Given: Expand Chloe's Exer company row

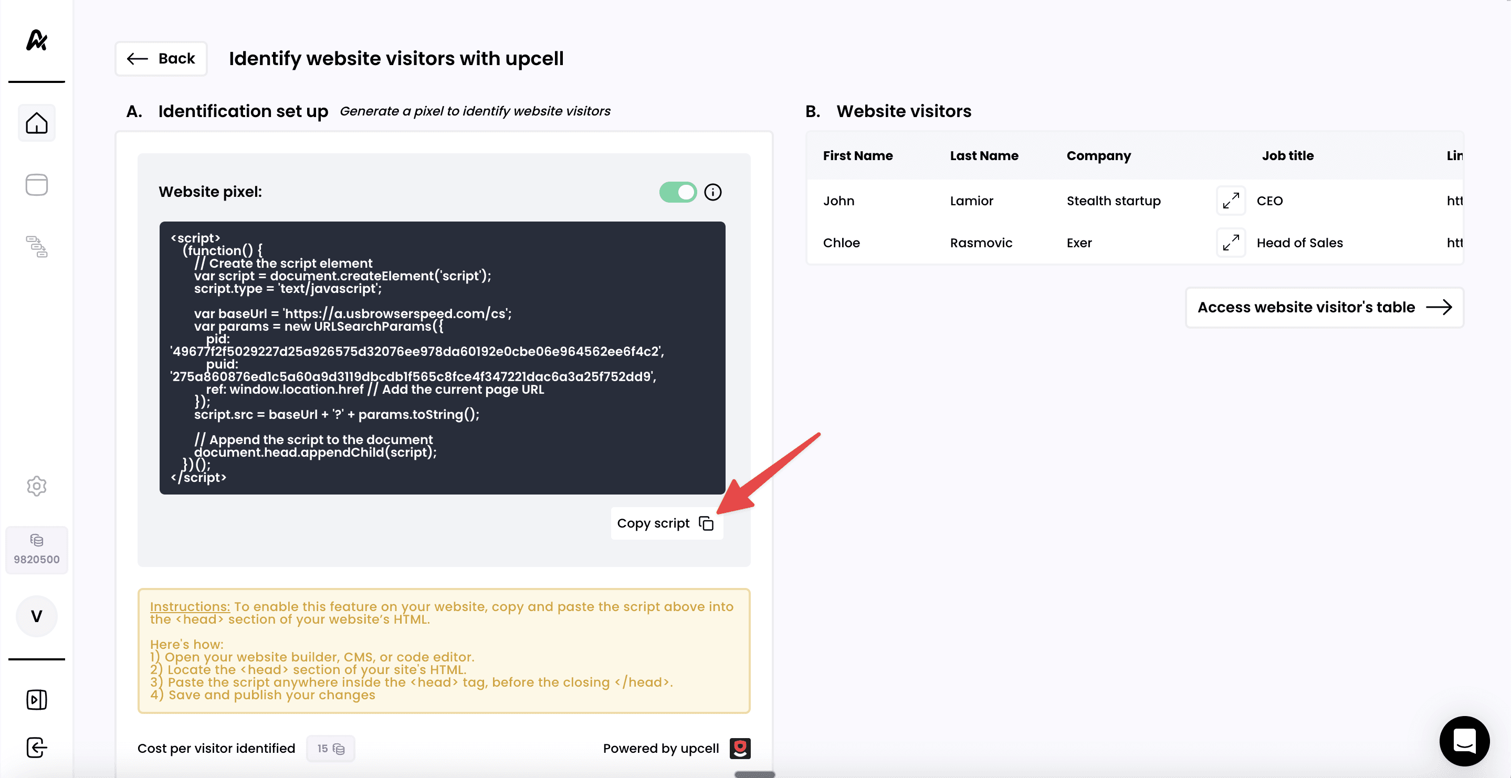Looking at the screenshot, I should [x=1231, y=243].
